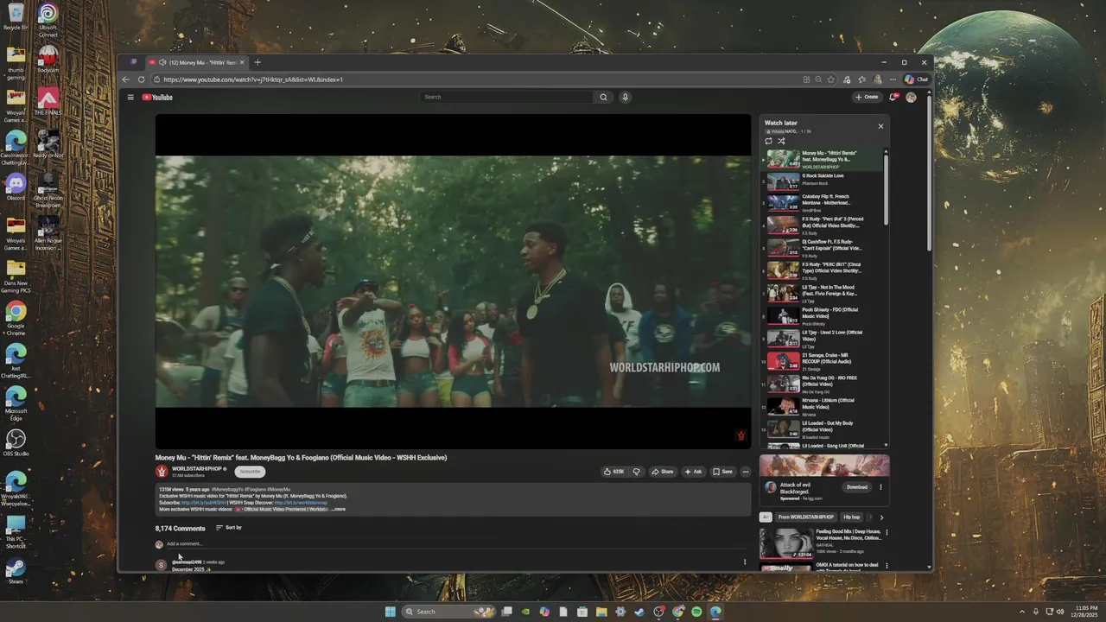Select 21 Savage, Drake Mr Recoup
The height and width of the screenshot is (622, 1106).
(x=821, y=361)
